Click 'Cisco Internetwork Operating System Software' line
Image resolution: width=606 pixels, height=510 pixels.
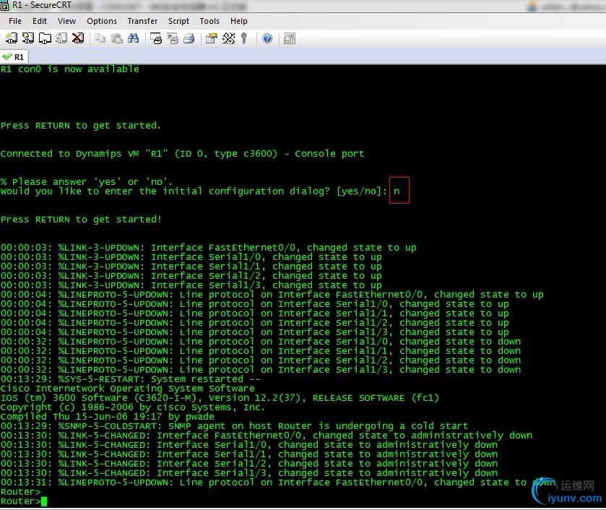[x=128, y=389]
